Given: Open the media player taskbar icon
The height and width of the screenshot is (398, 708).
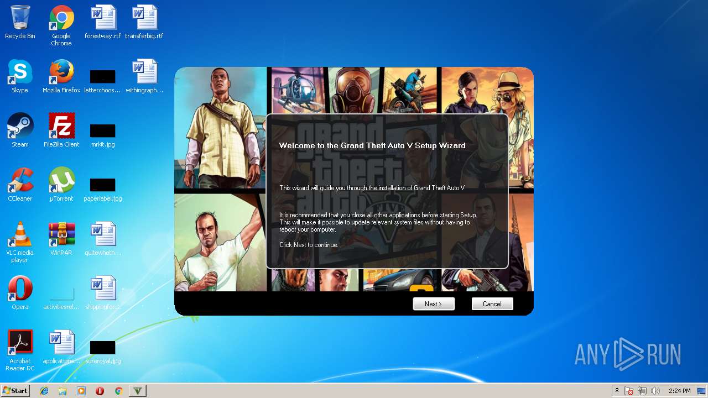Looking at the screenshot, I should tap(81, 391).
